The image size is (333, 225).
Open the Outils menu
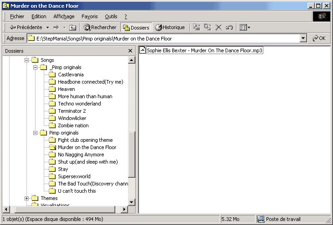[111, 16]
